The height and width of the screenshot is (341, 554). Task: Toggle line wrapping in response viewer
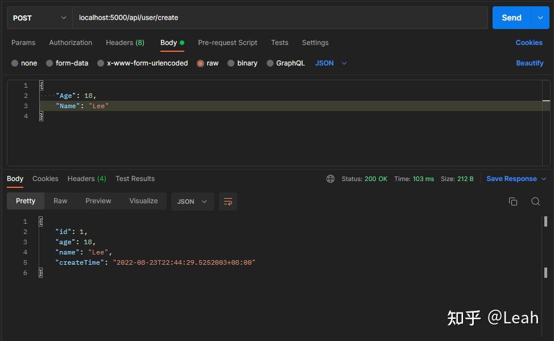(x=228, y=201)
